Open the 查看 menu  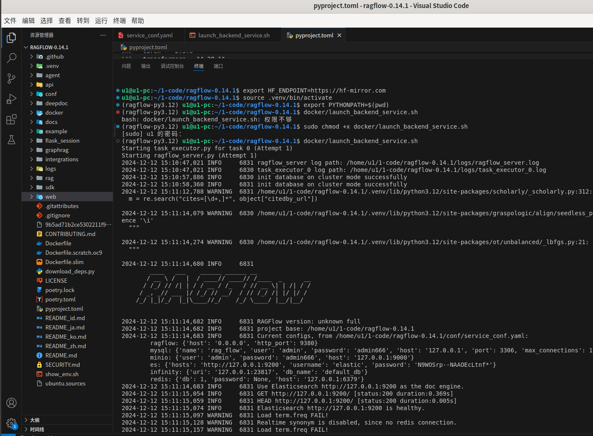pos(65,20)
